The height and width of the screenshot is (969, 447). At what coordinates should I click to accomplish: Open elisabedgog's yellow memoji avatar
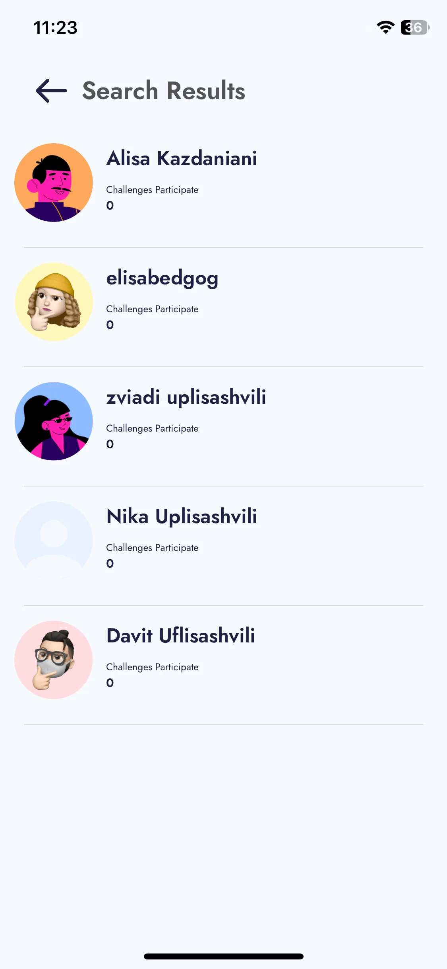(54, 302)
